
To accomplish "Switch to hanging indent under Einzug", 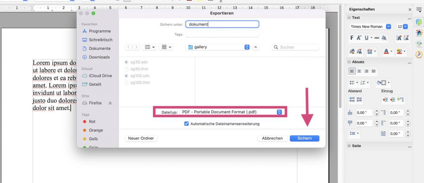I will coord(401,100).
